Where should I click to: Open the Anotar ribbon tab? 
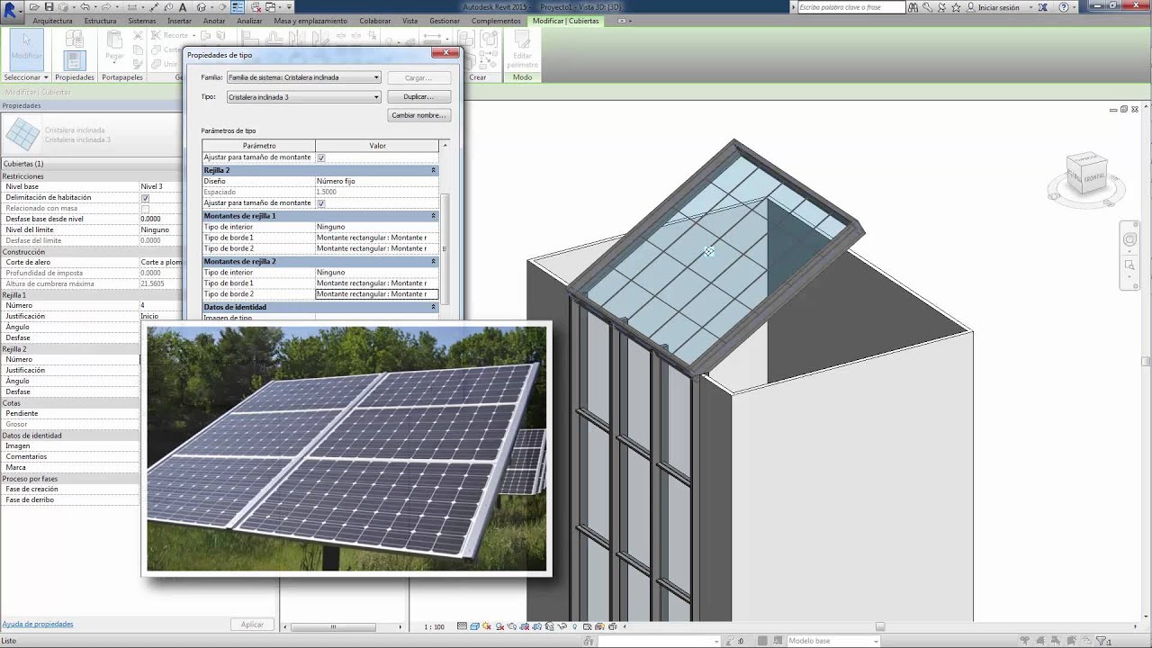tap(214, 21)
